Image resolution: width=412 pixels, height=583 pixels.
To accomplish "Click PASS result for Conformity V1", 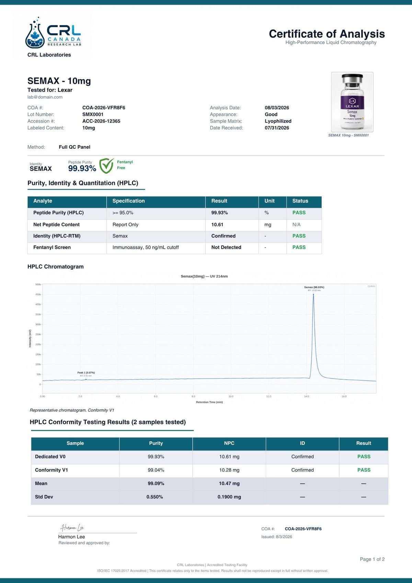I will (x=364, y=470).
